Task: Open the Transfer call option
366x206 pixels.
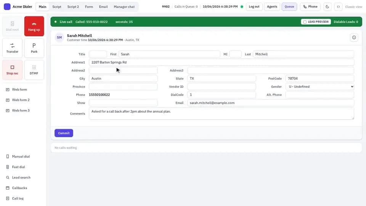Action: 12,48
